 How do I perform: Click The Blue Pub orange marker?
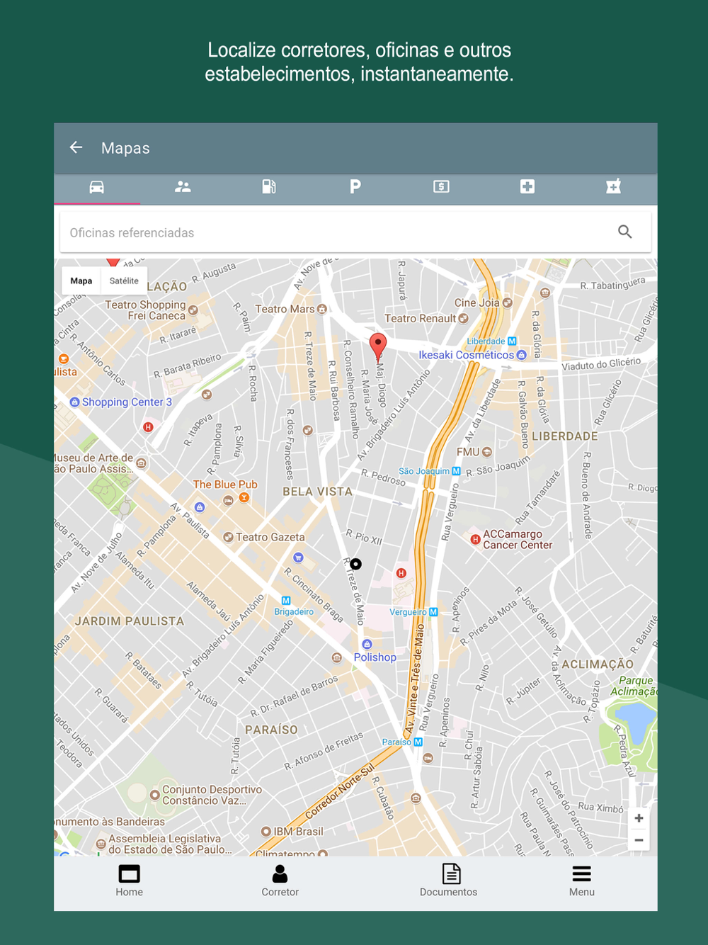point(244,498)
